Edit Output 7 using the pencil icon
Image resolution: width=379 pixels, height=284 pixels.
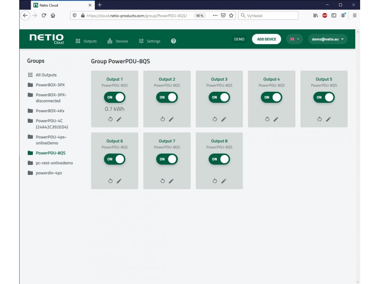tap(171, 181)
